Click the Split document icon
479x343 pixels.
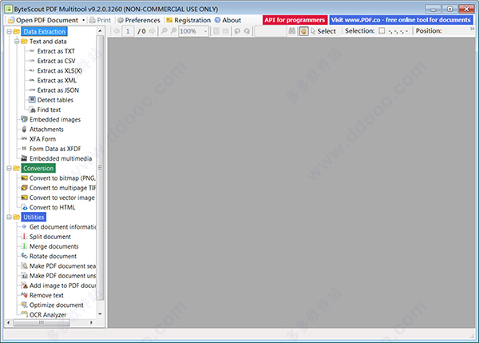coord(24,237)
